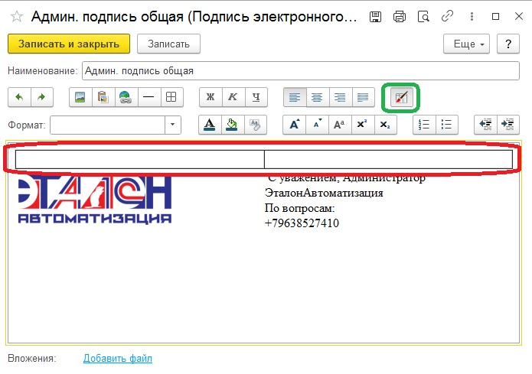Toggle italic formatting (К)

[x=233, y=97]
